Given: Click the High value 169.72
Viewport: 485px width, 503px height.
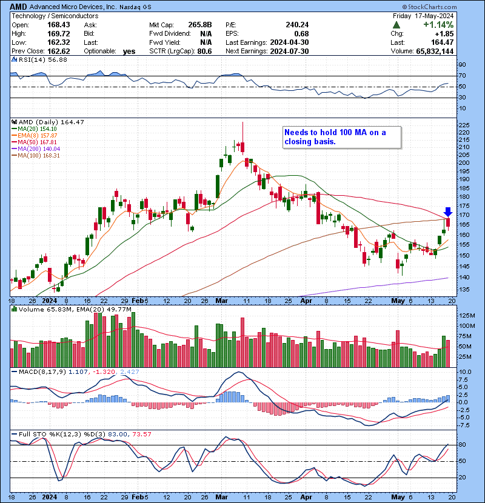Looking at the screenshot, I should (x=59, y=33).
